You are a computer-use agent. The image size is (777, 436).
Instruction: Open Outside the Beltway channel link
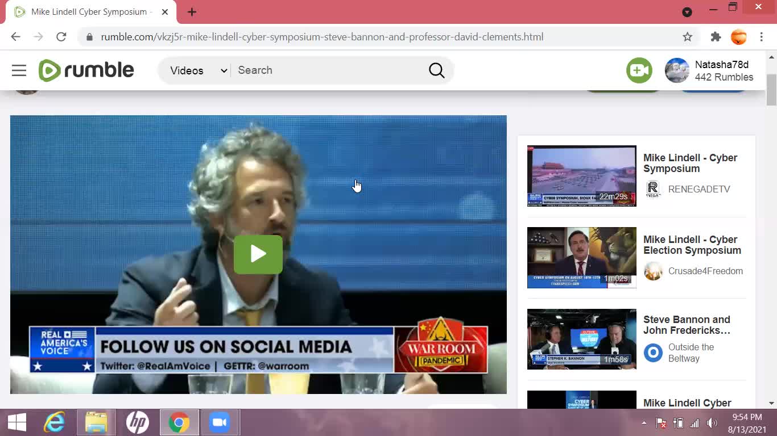(x=691, y=353)
